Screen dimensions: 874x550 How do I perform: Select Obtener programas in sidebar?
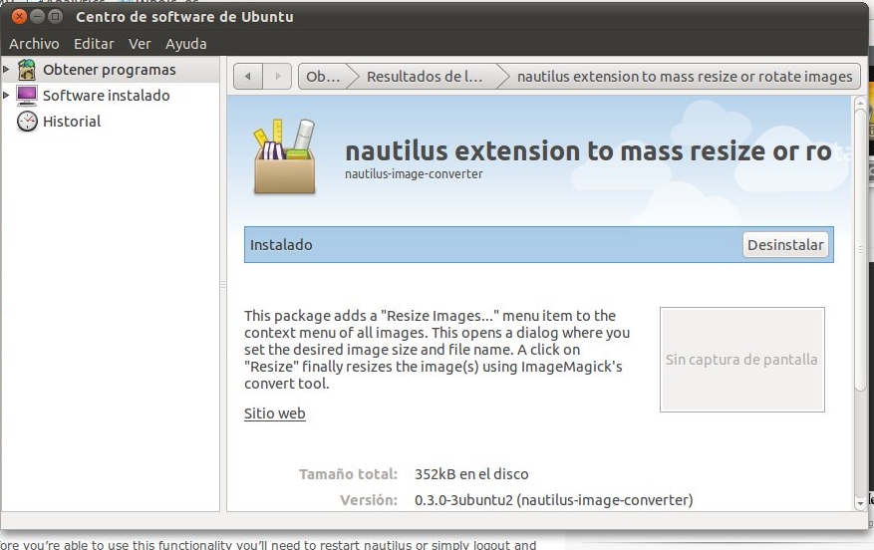pos(110,70)
